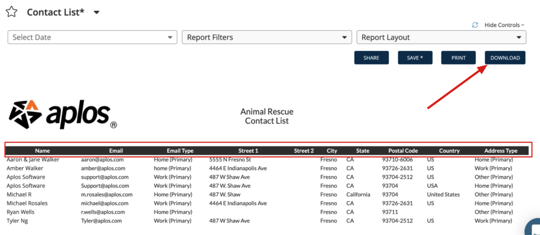Expand the Report Filters dropdown
The height and width of the screenshot is (235, 540).
pos(267,37)
